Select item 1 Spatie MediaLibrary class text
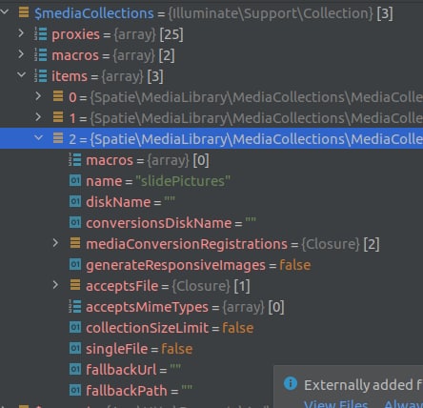The height and width of the screenshot is (408, 423). [x=256, y=118]
